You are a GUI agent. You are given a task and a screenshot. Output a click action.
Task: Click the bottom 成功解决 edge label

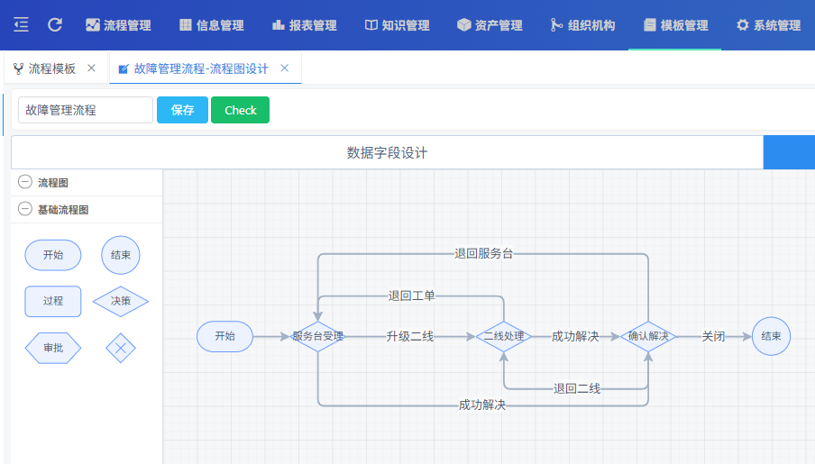pyautogui.click(x=482, y=405)
